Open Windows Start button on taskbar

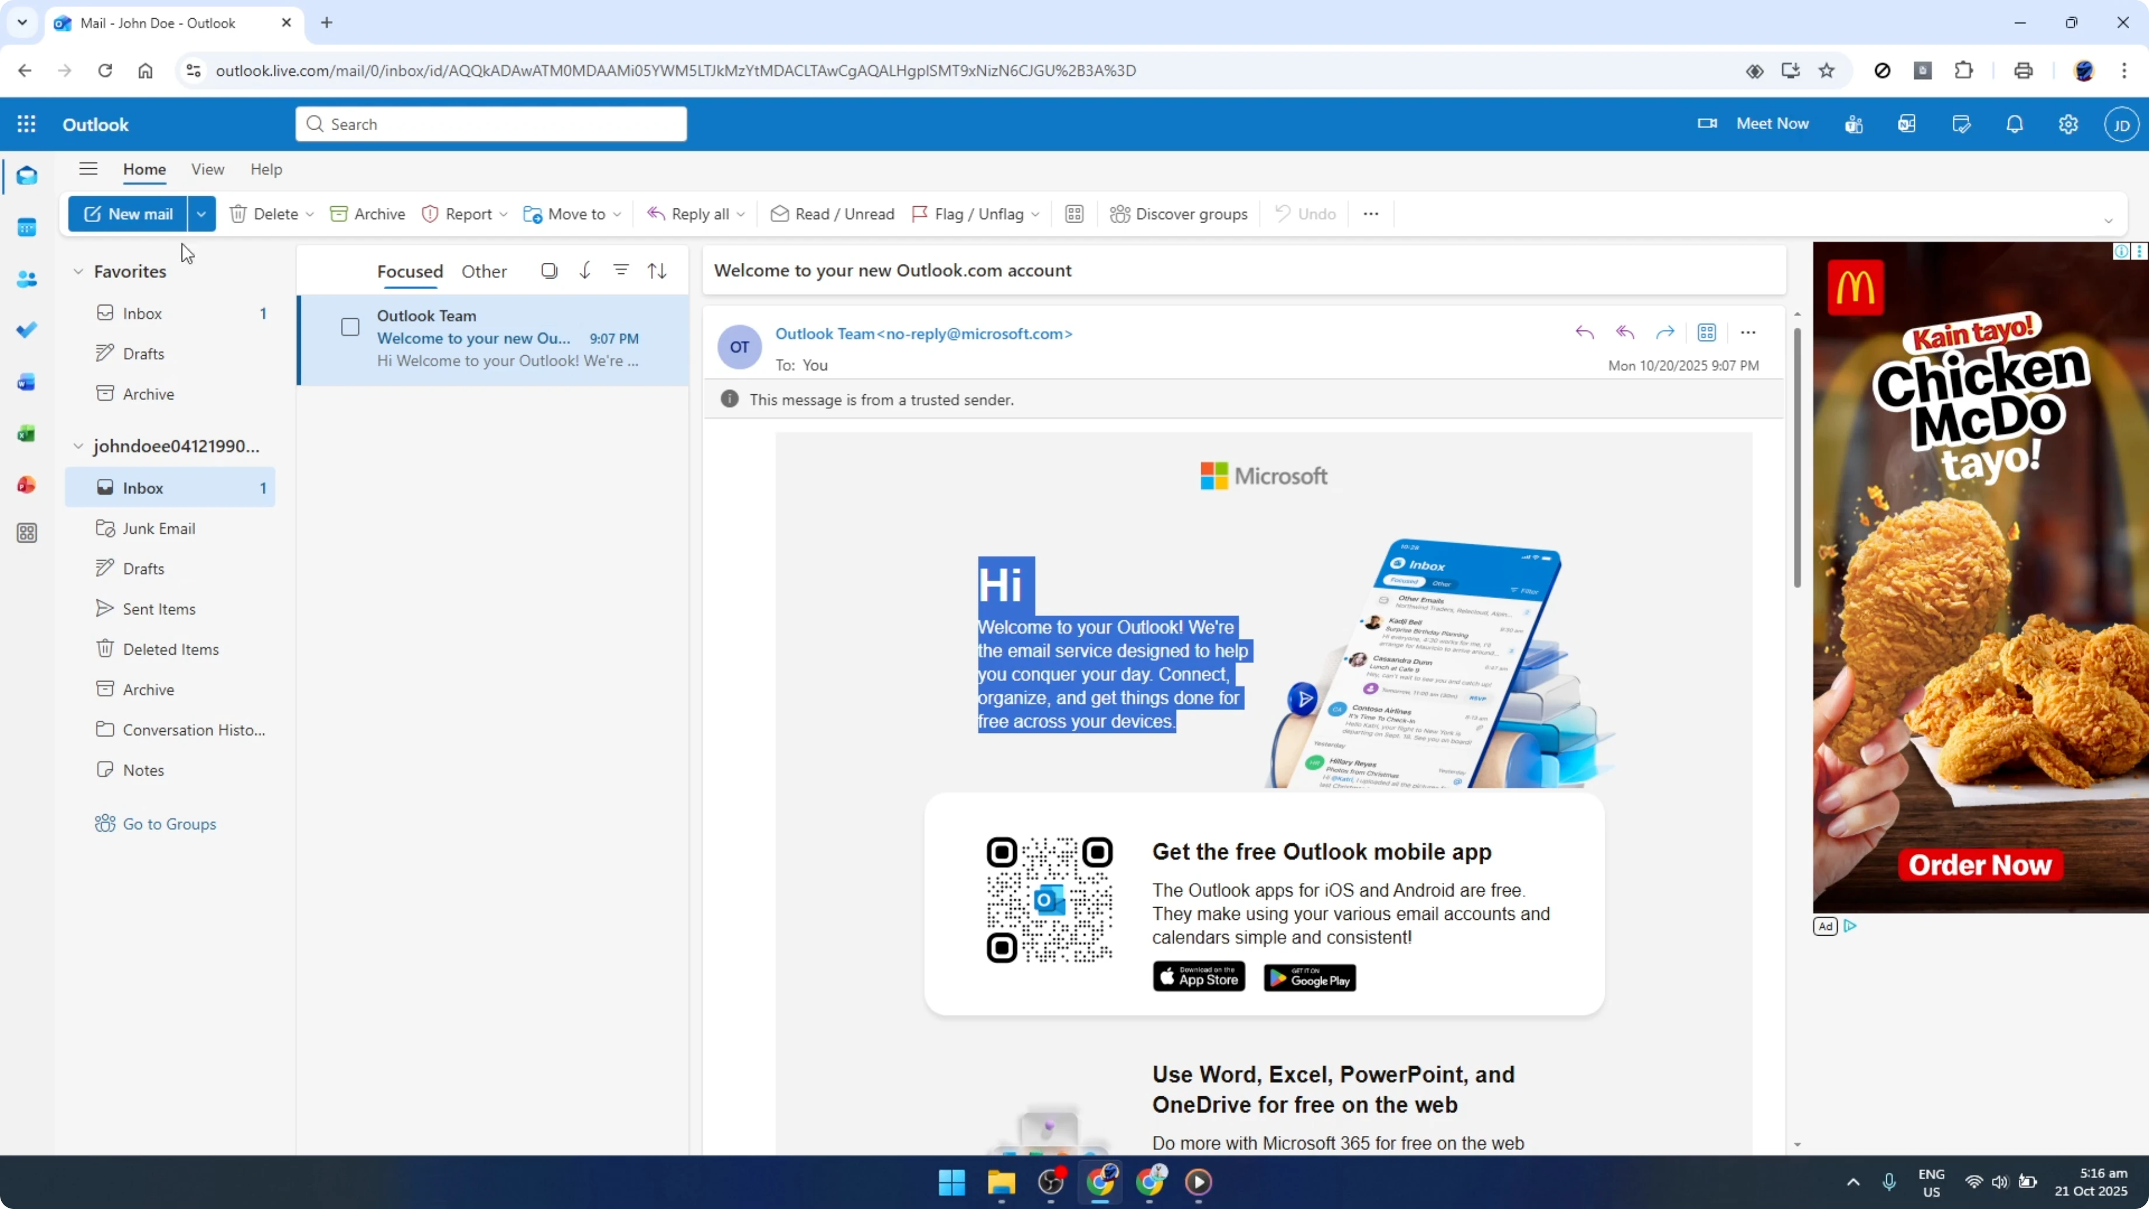952,1182
